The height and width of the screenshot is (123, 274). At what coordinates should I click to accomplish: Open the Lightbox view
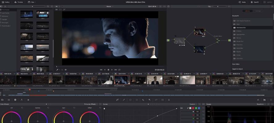268,2
